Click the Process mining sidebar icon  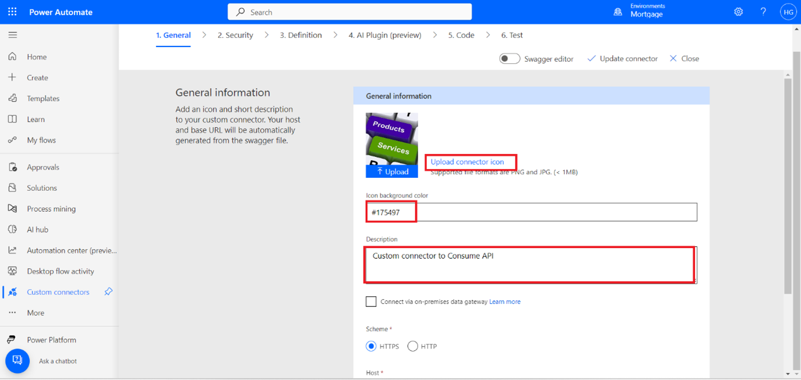click(x=12, y=209)
